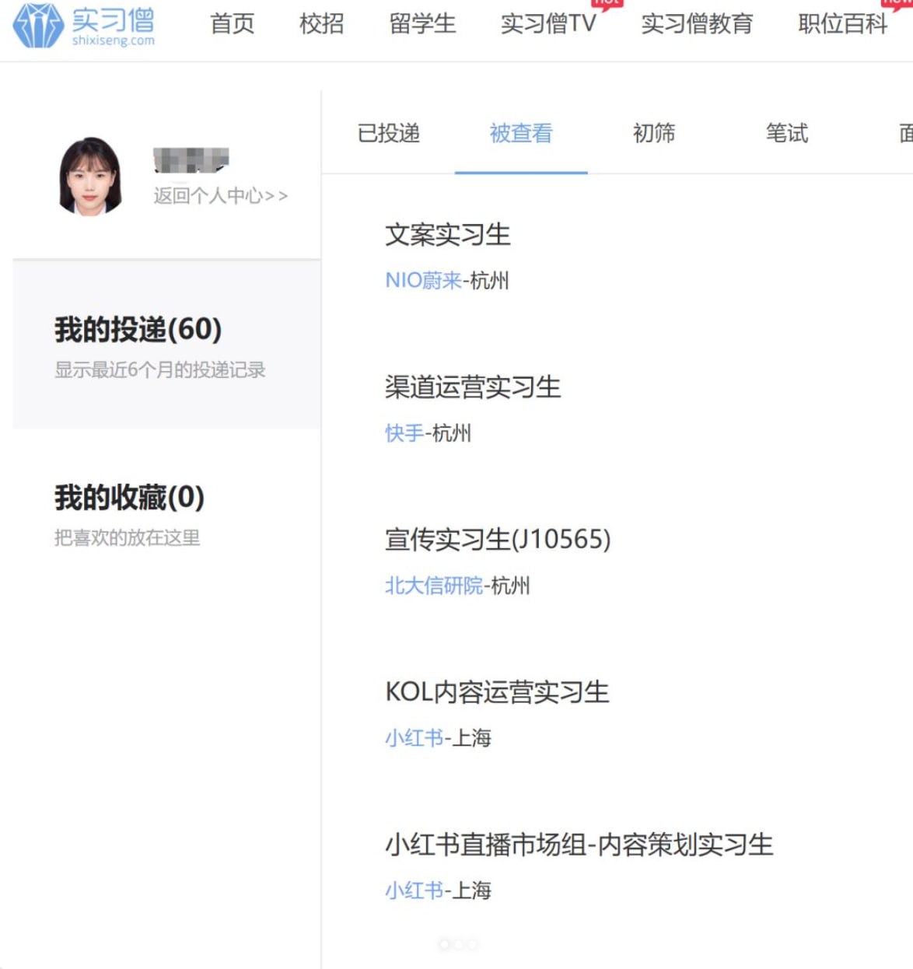Select 我的收藏(0) in the sidebar
This screenshot has height=969, width=913.
[x=128, y=498]
